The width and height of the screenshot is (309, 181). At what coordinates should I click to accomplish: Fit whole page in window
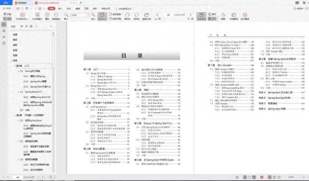(x=115, y=19)
